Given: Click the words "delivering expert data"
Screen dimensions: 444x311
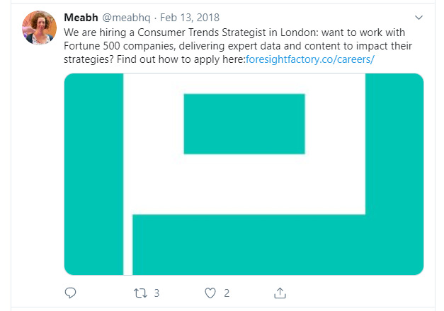Looking at the screenshot, I should click(224, 46).
